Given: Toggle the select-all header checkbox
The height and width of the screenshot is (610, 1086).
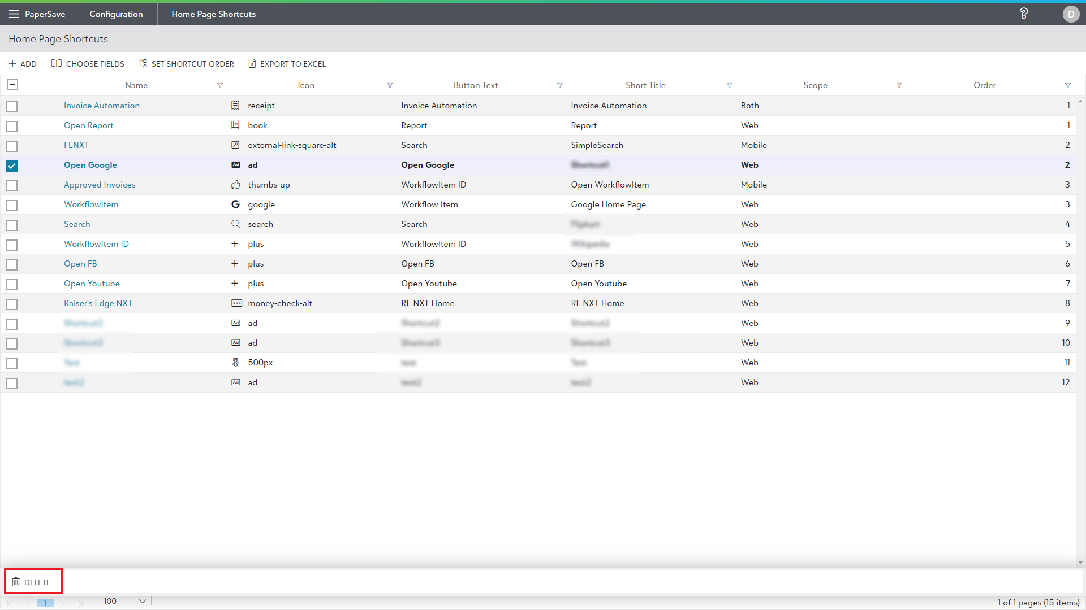Looking at the screenshot, I should pyautogui.click(x=12, y=85).
